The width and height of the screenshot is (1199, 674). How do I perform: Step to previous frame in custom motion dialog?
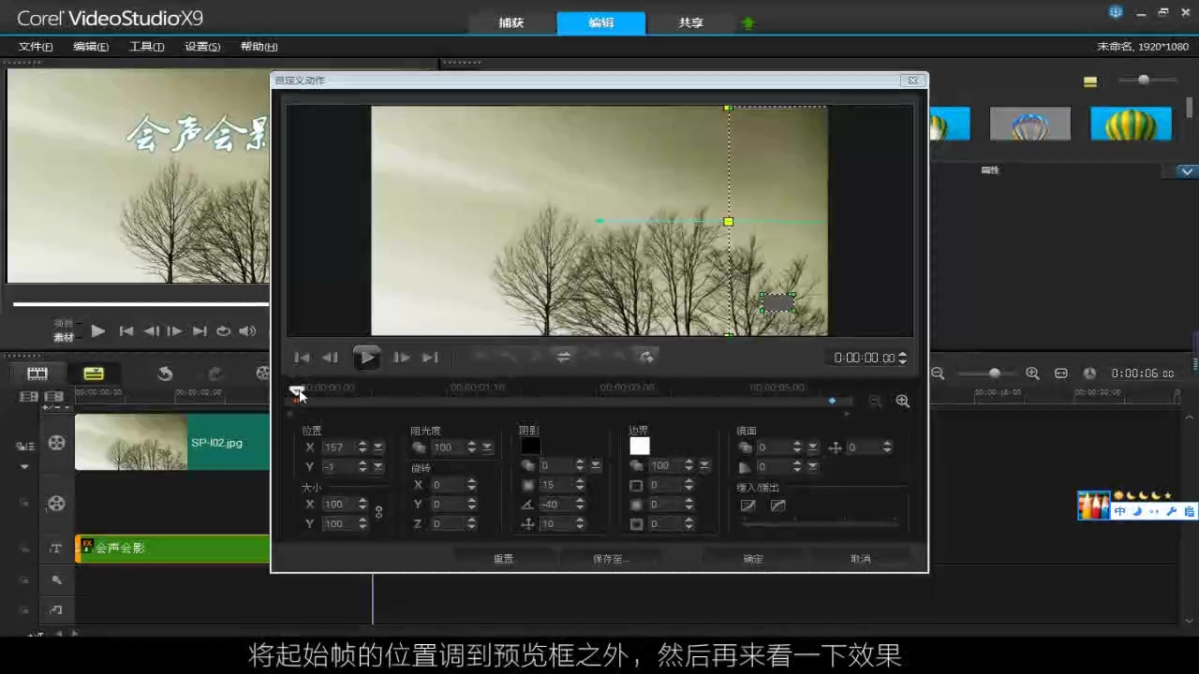[x=330, y=357]
